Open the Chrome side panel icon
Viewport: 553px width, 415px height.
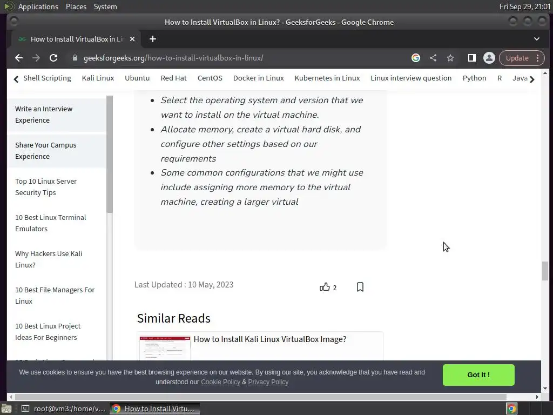point(472,58)
